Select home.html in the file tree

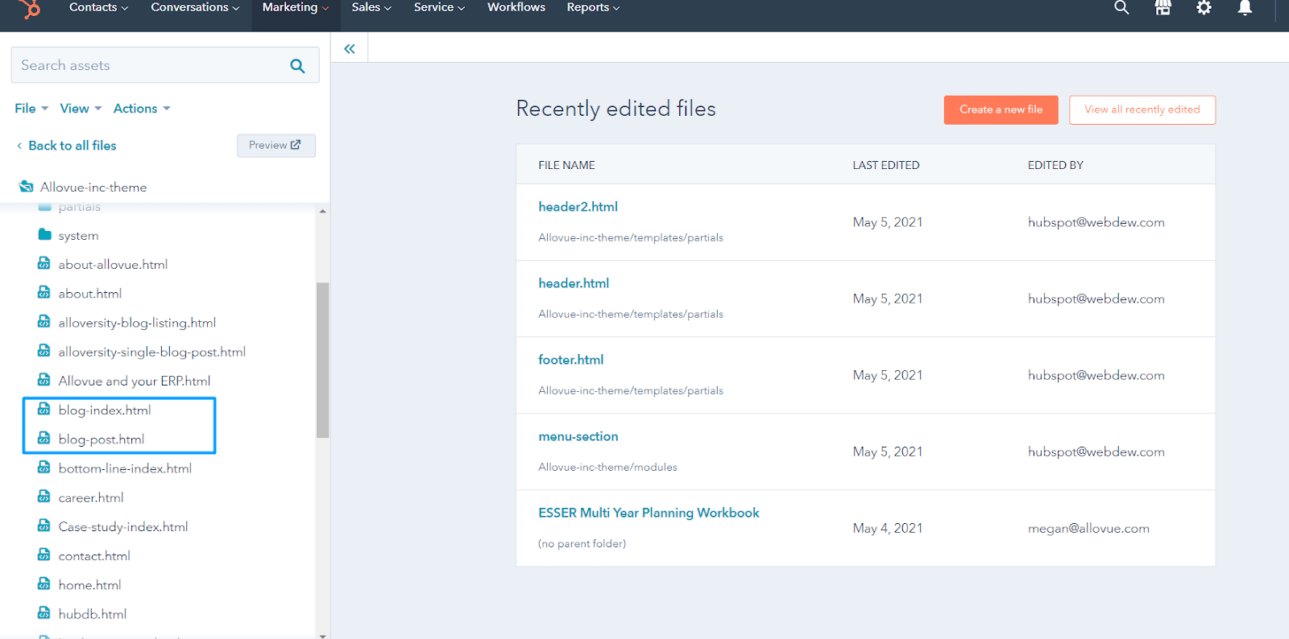coord(89,585)
